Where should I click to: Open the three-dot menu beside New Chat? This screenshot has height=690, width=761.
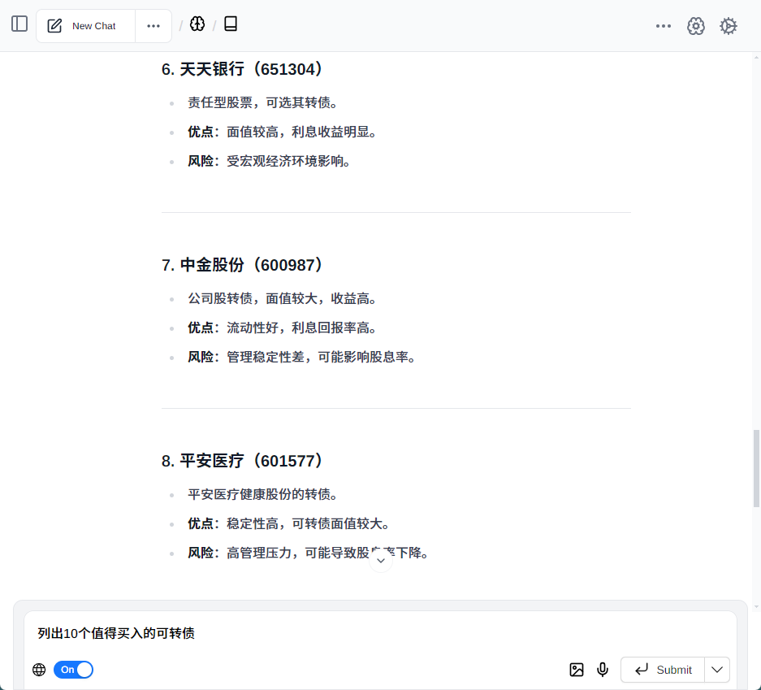(153, 26)
